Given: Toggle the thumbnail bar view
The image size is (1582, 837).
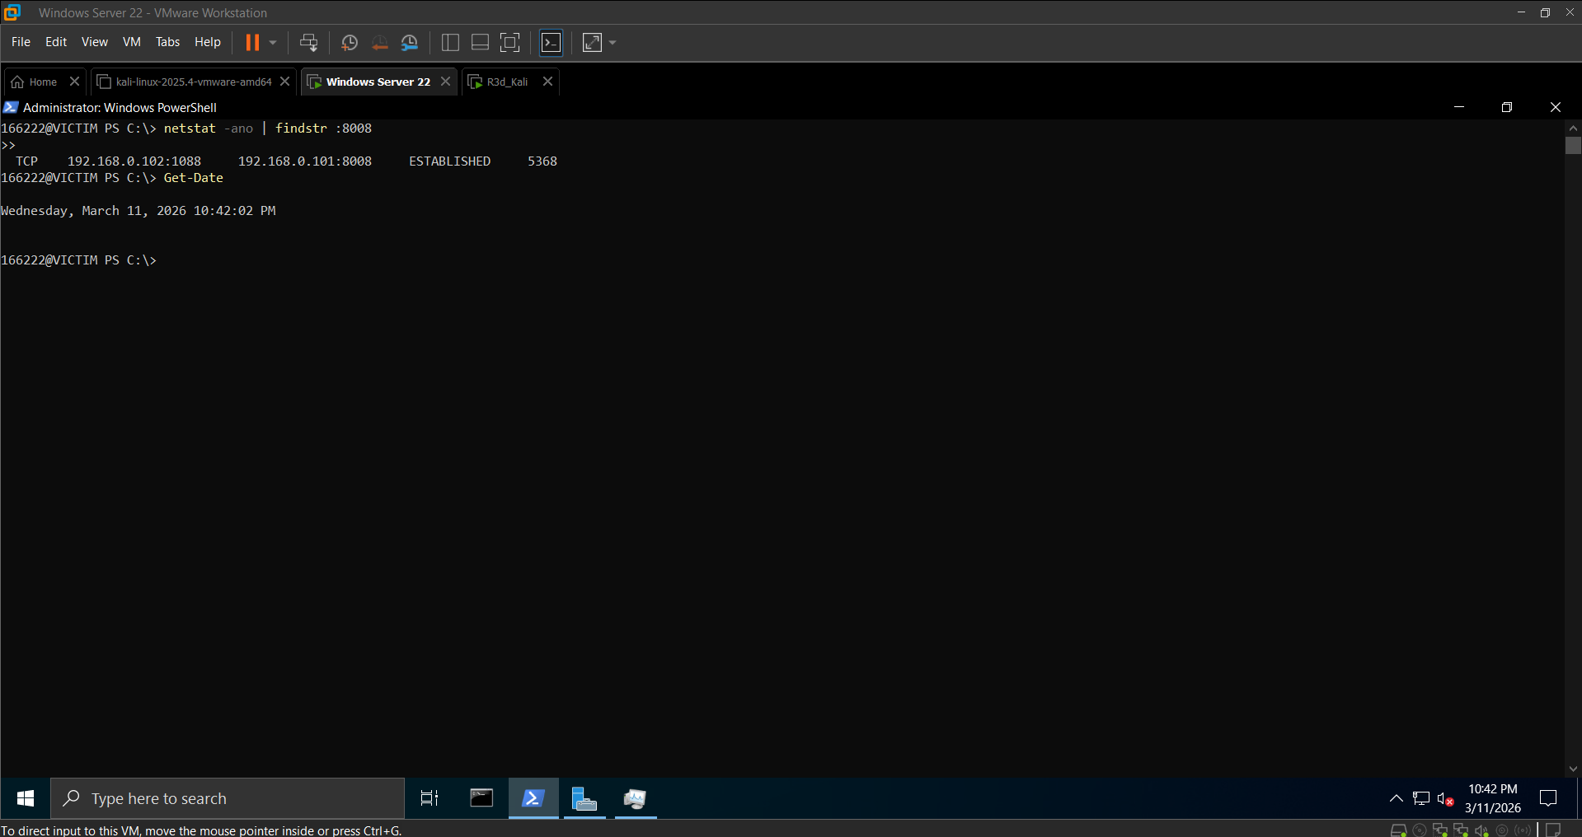Looking at the screenshot, I should pyautogui.click(x=480, y=42).
